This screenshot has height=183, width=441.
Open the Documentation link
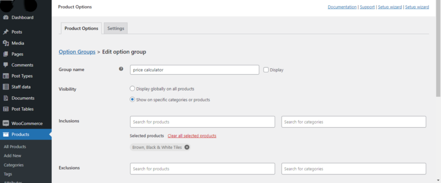[x=342, y=7]
